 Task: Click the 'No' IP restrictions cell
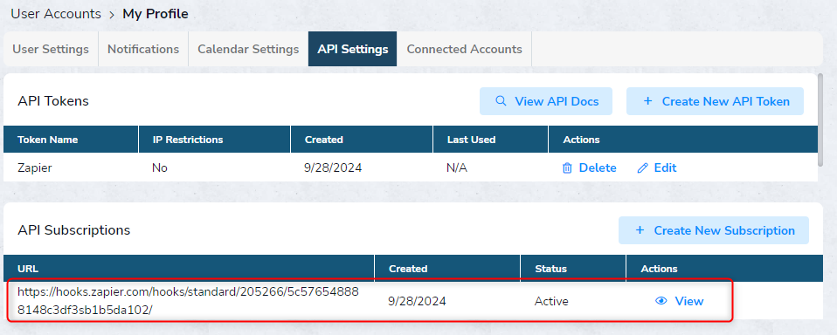[x=160, y=167]
